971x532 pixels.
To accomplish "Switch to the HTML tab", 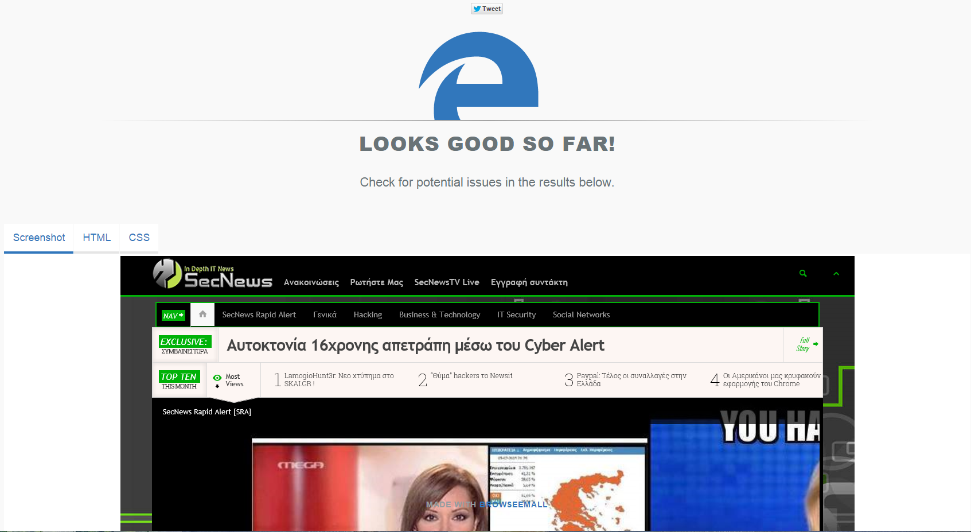I will tap(96, 238).
